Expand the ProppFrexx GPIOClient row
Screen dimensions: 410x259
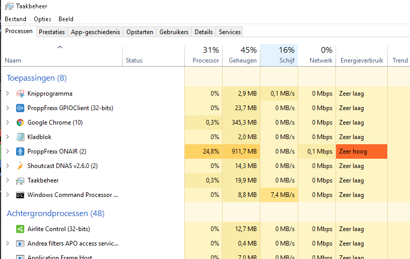point(8,108)
